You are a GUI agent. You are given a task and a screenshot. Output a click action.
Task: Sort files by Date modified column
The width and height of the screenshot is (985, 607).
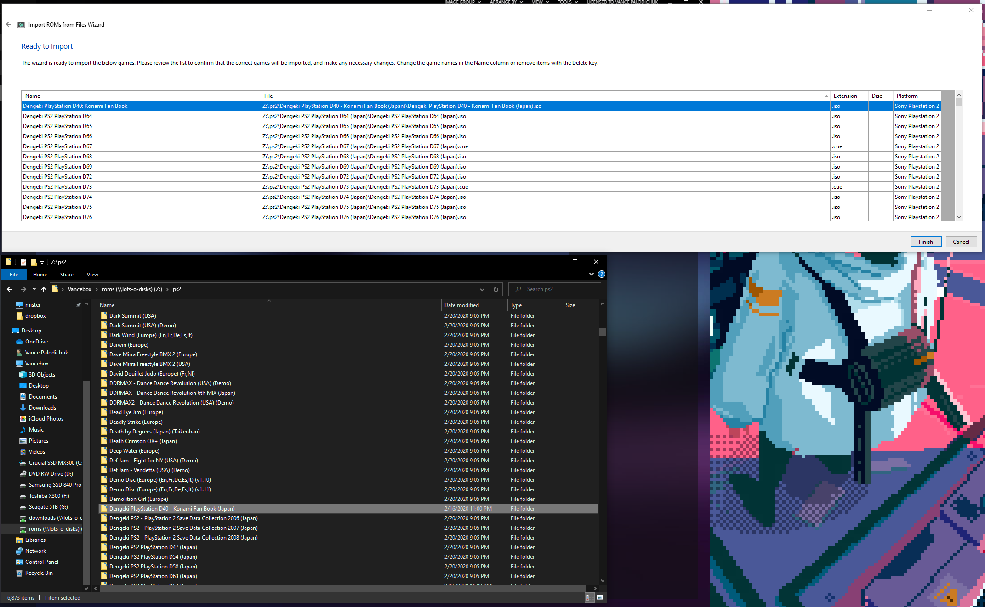[x=474, y=305]
